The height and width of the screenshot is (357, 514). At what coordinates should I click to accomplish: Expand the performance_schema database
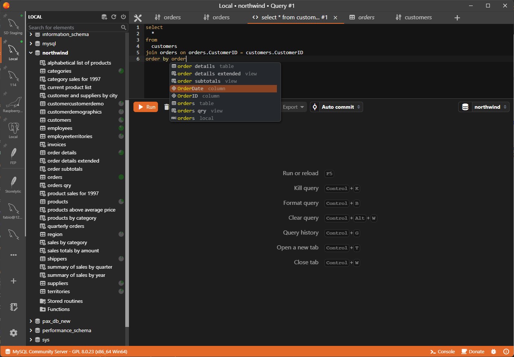point(31,330)
